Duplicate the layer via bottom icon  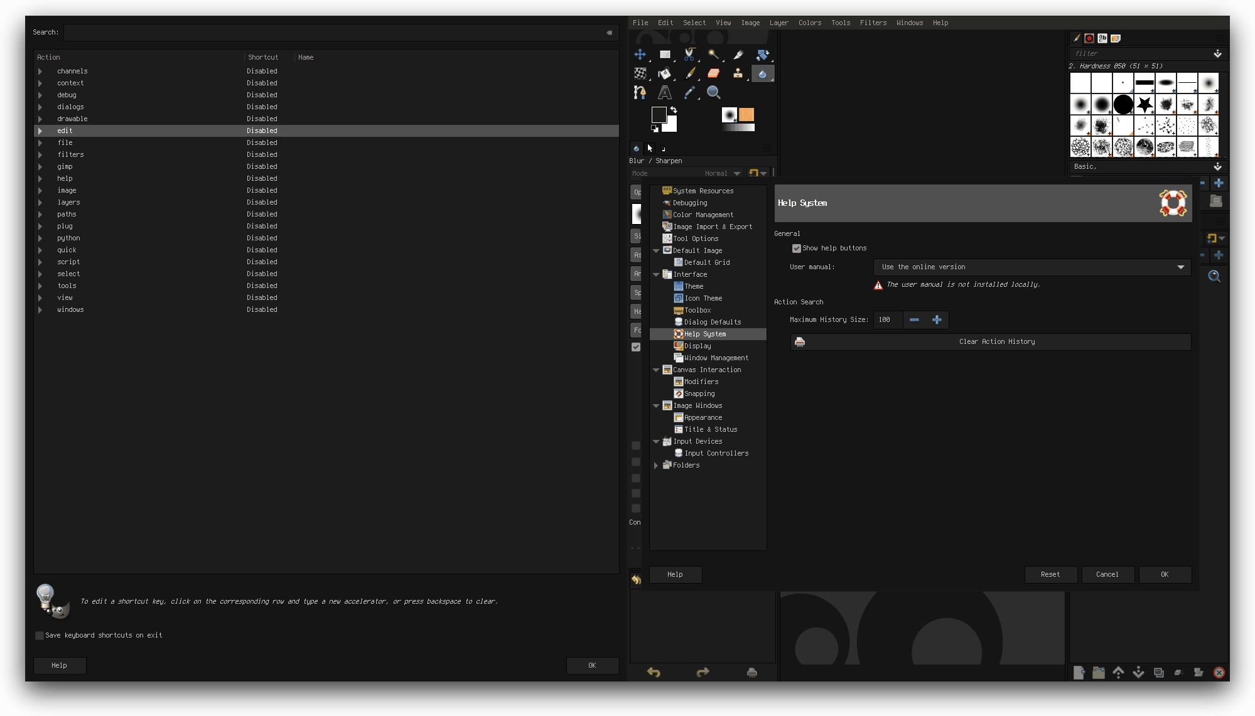(x=1159, y=673)
